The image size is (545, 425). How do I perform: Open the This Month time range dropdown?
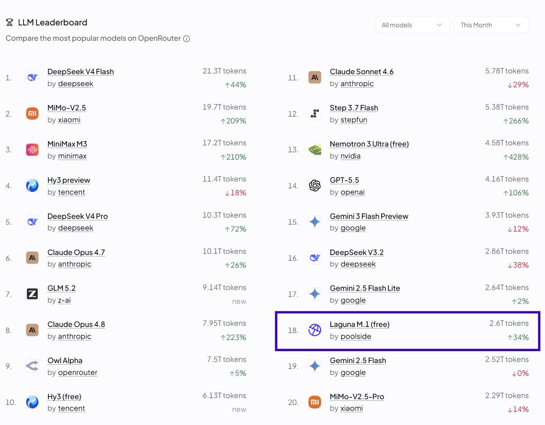[491, 25]
